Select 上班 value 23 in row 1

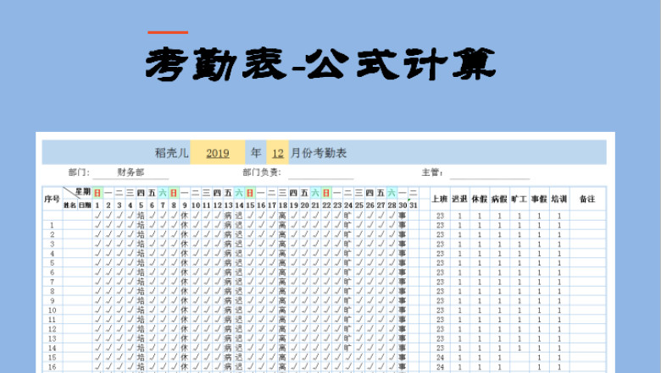[440, 225]
